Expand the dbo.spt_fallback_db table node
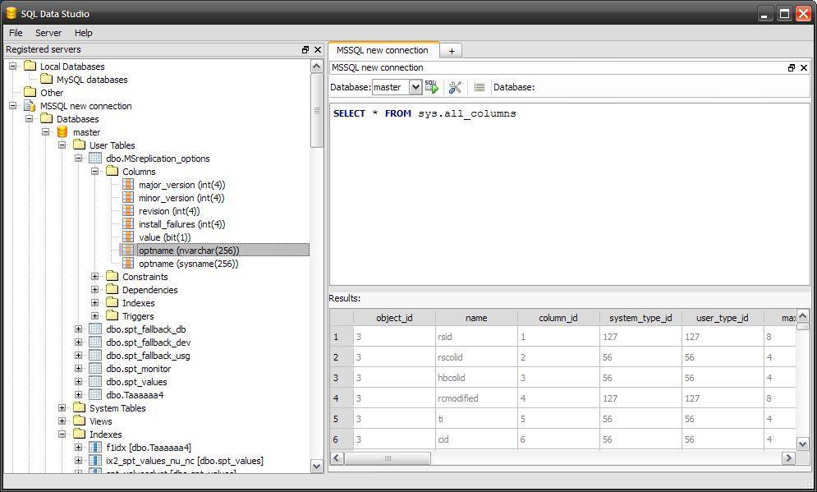The height and width of the screenshot is (492, 817). click(x=78, y=329)
